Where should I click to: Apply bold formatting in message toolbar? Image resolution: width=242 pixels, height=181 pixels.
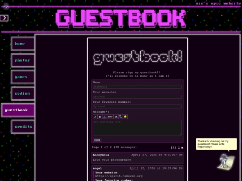click(x=99, y=117)
